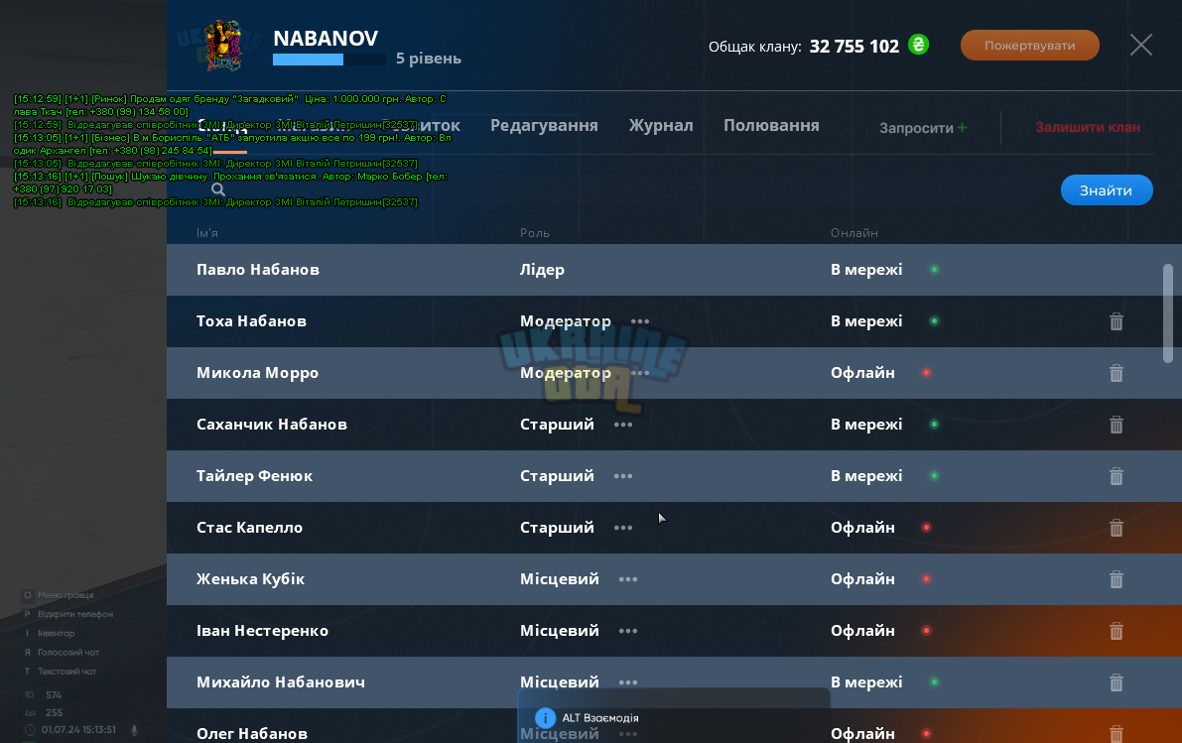Screen dimensions: 1182x743
Task: Click the NABANOV clan emblem
Action: (223, 46)
